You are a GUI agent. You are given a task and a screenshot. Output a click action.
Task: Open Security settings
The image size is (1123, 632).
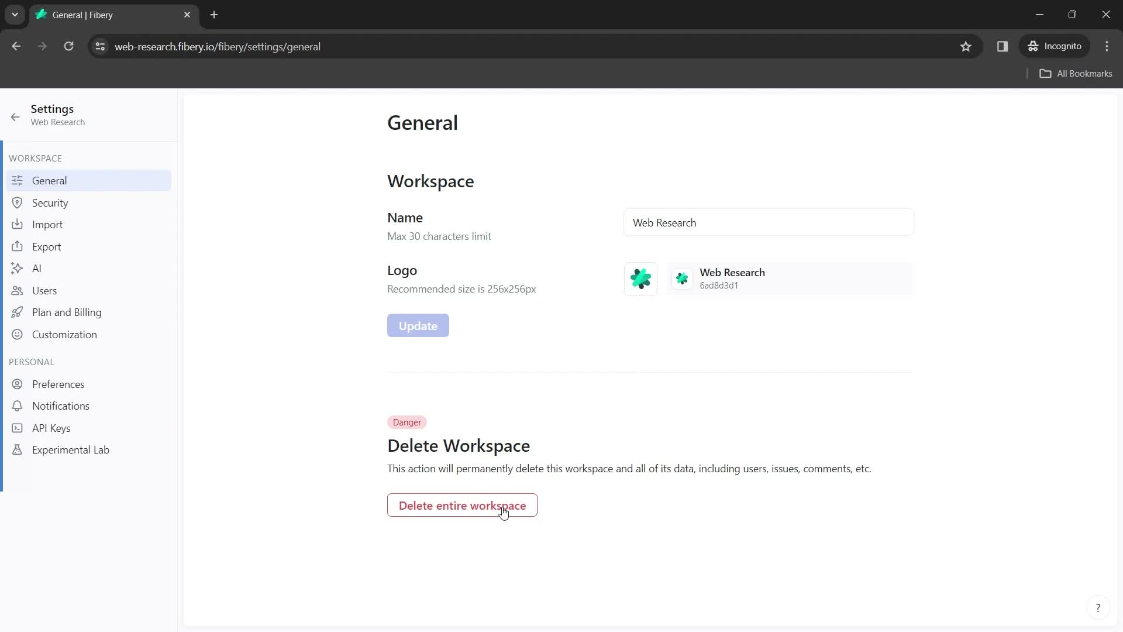(89, 202)
